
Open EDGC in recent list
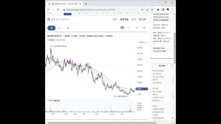click(x=155, y=106)
